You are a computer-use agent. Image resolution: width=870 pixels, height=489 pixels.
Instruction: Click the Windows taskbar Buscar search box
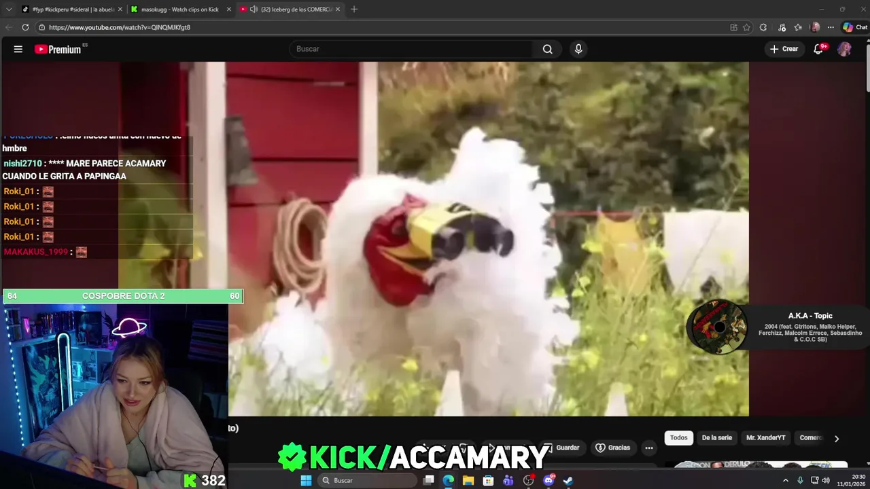point(367,480)
